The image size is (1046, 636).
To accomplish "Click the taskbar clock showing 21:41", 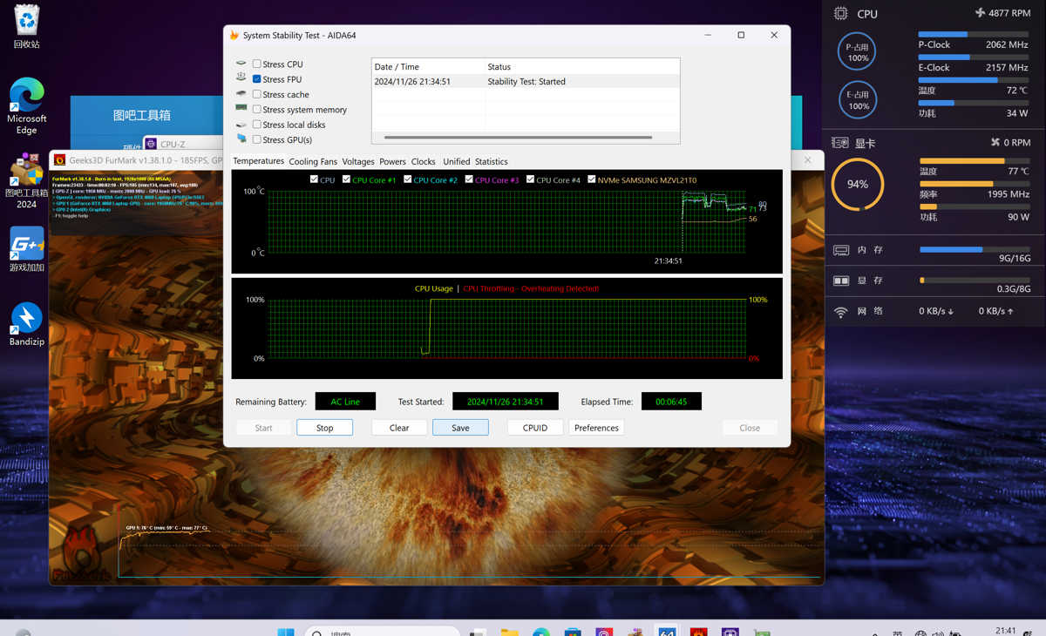I will click(1005, 630).
